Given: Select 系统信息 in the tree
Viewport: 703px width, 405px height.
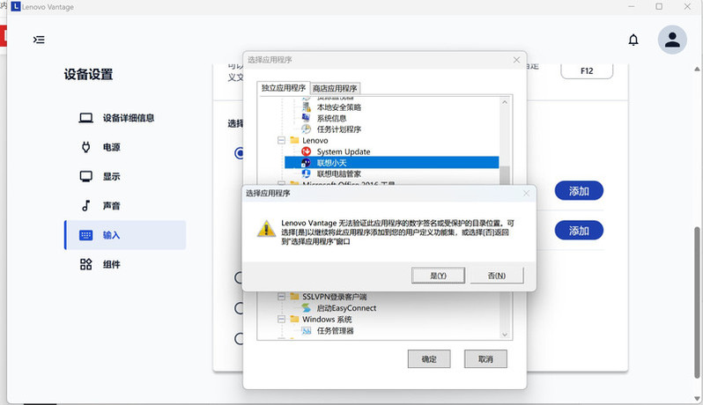Looking at the screenshot, I should point(332,118).
